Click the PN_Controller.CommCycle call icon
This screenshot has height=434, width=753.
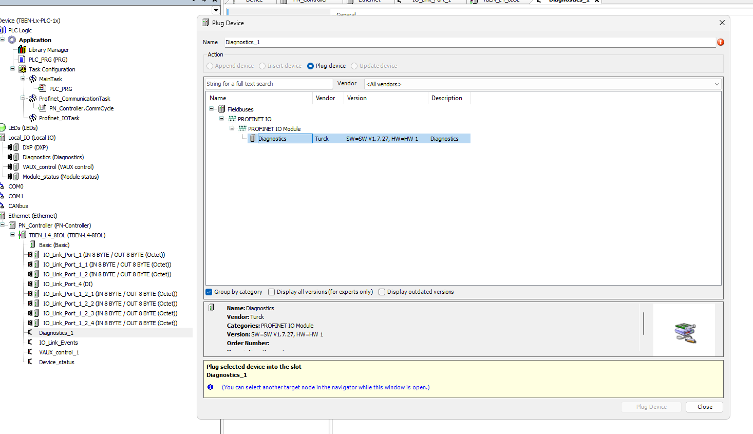click(x=43, y=108)
